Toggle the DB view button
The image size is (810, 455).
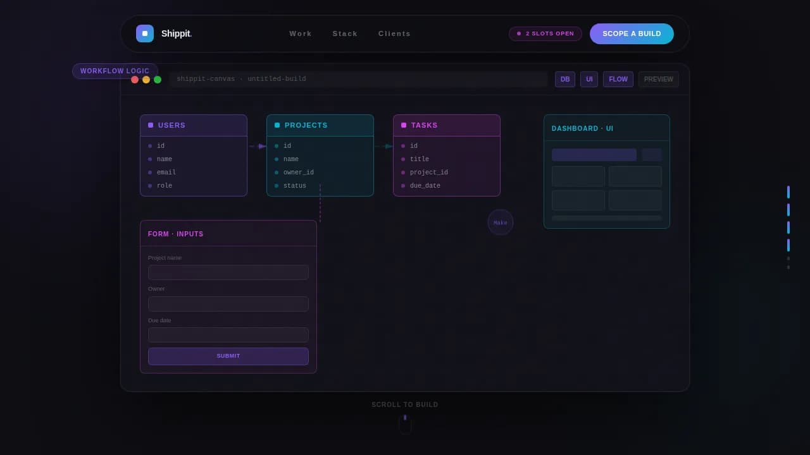[x=564, y=79]
